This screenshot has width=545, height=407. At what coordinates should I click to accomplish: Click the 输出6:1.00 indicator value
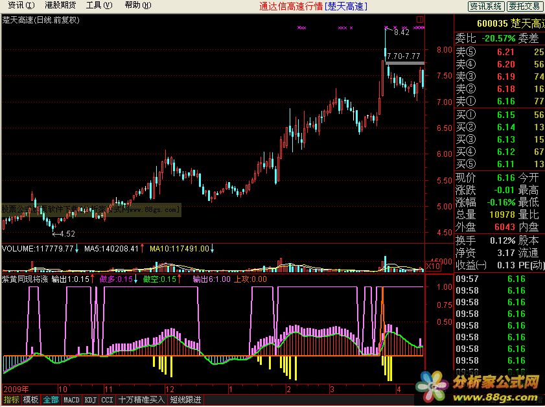click(211, 279)
